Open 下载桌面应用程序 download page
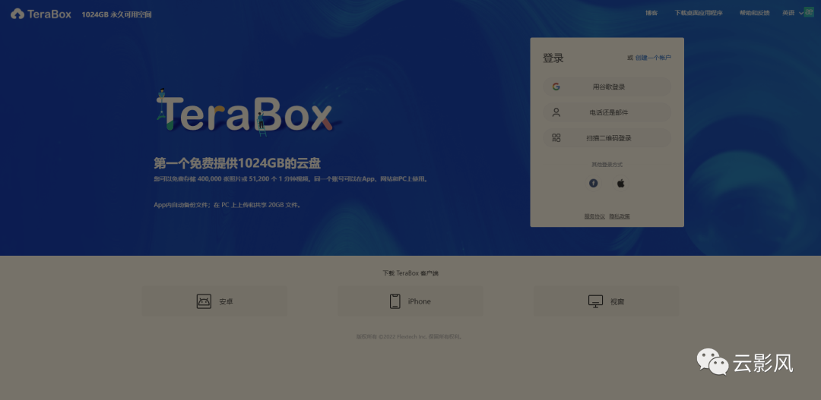The height and width of the screenshot is (400, 821). [x=699, y=13]
